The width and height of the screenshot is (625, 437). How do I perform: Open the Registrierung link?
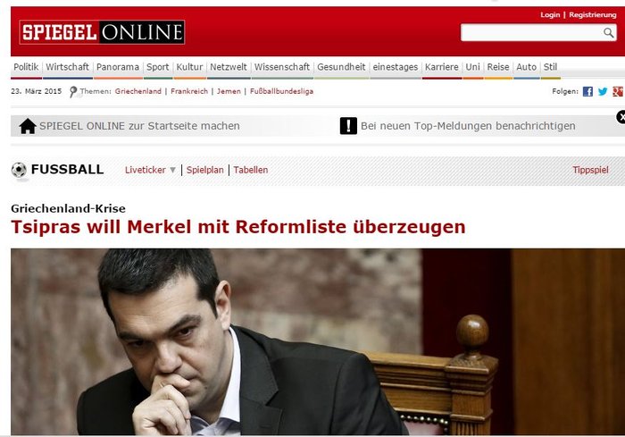tap(593, 15)
